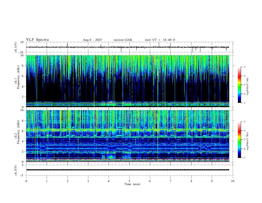Click the "VLF Spectra" plot title
This screenshot has width=262, height=203.
37,40
